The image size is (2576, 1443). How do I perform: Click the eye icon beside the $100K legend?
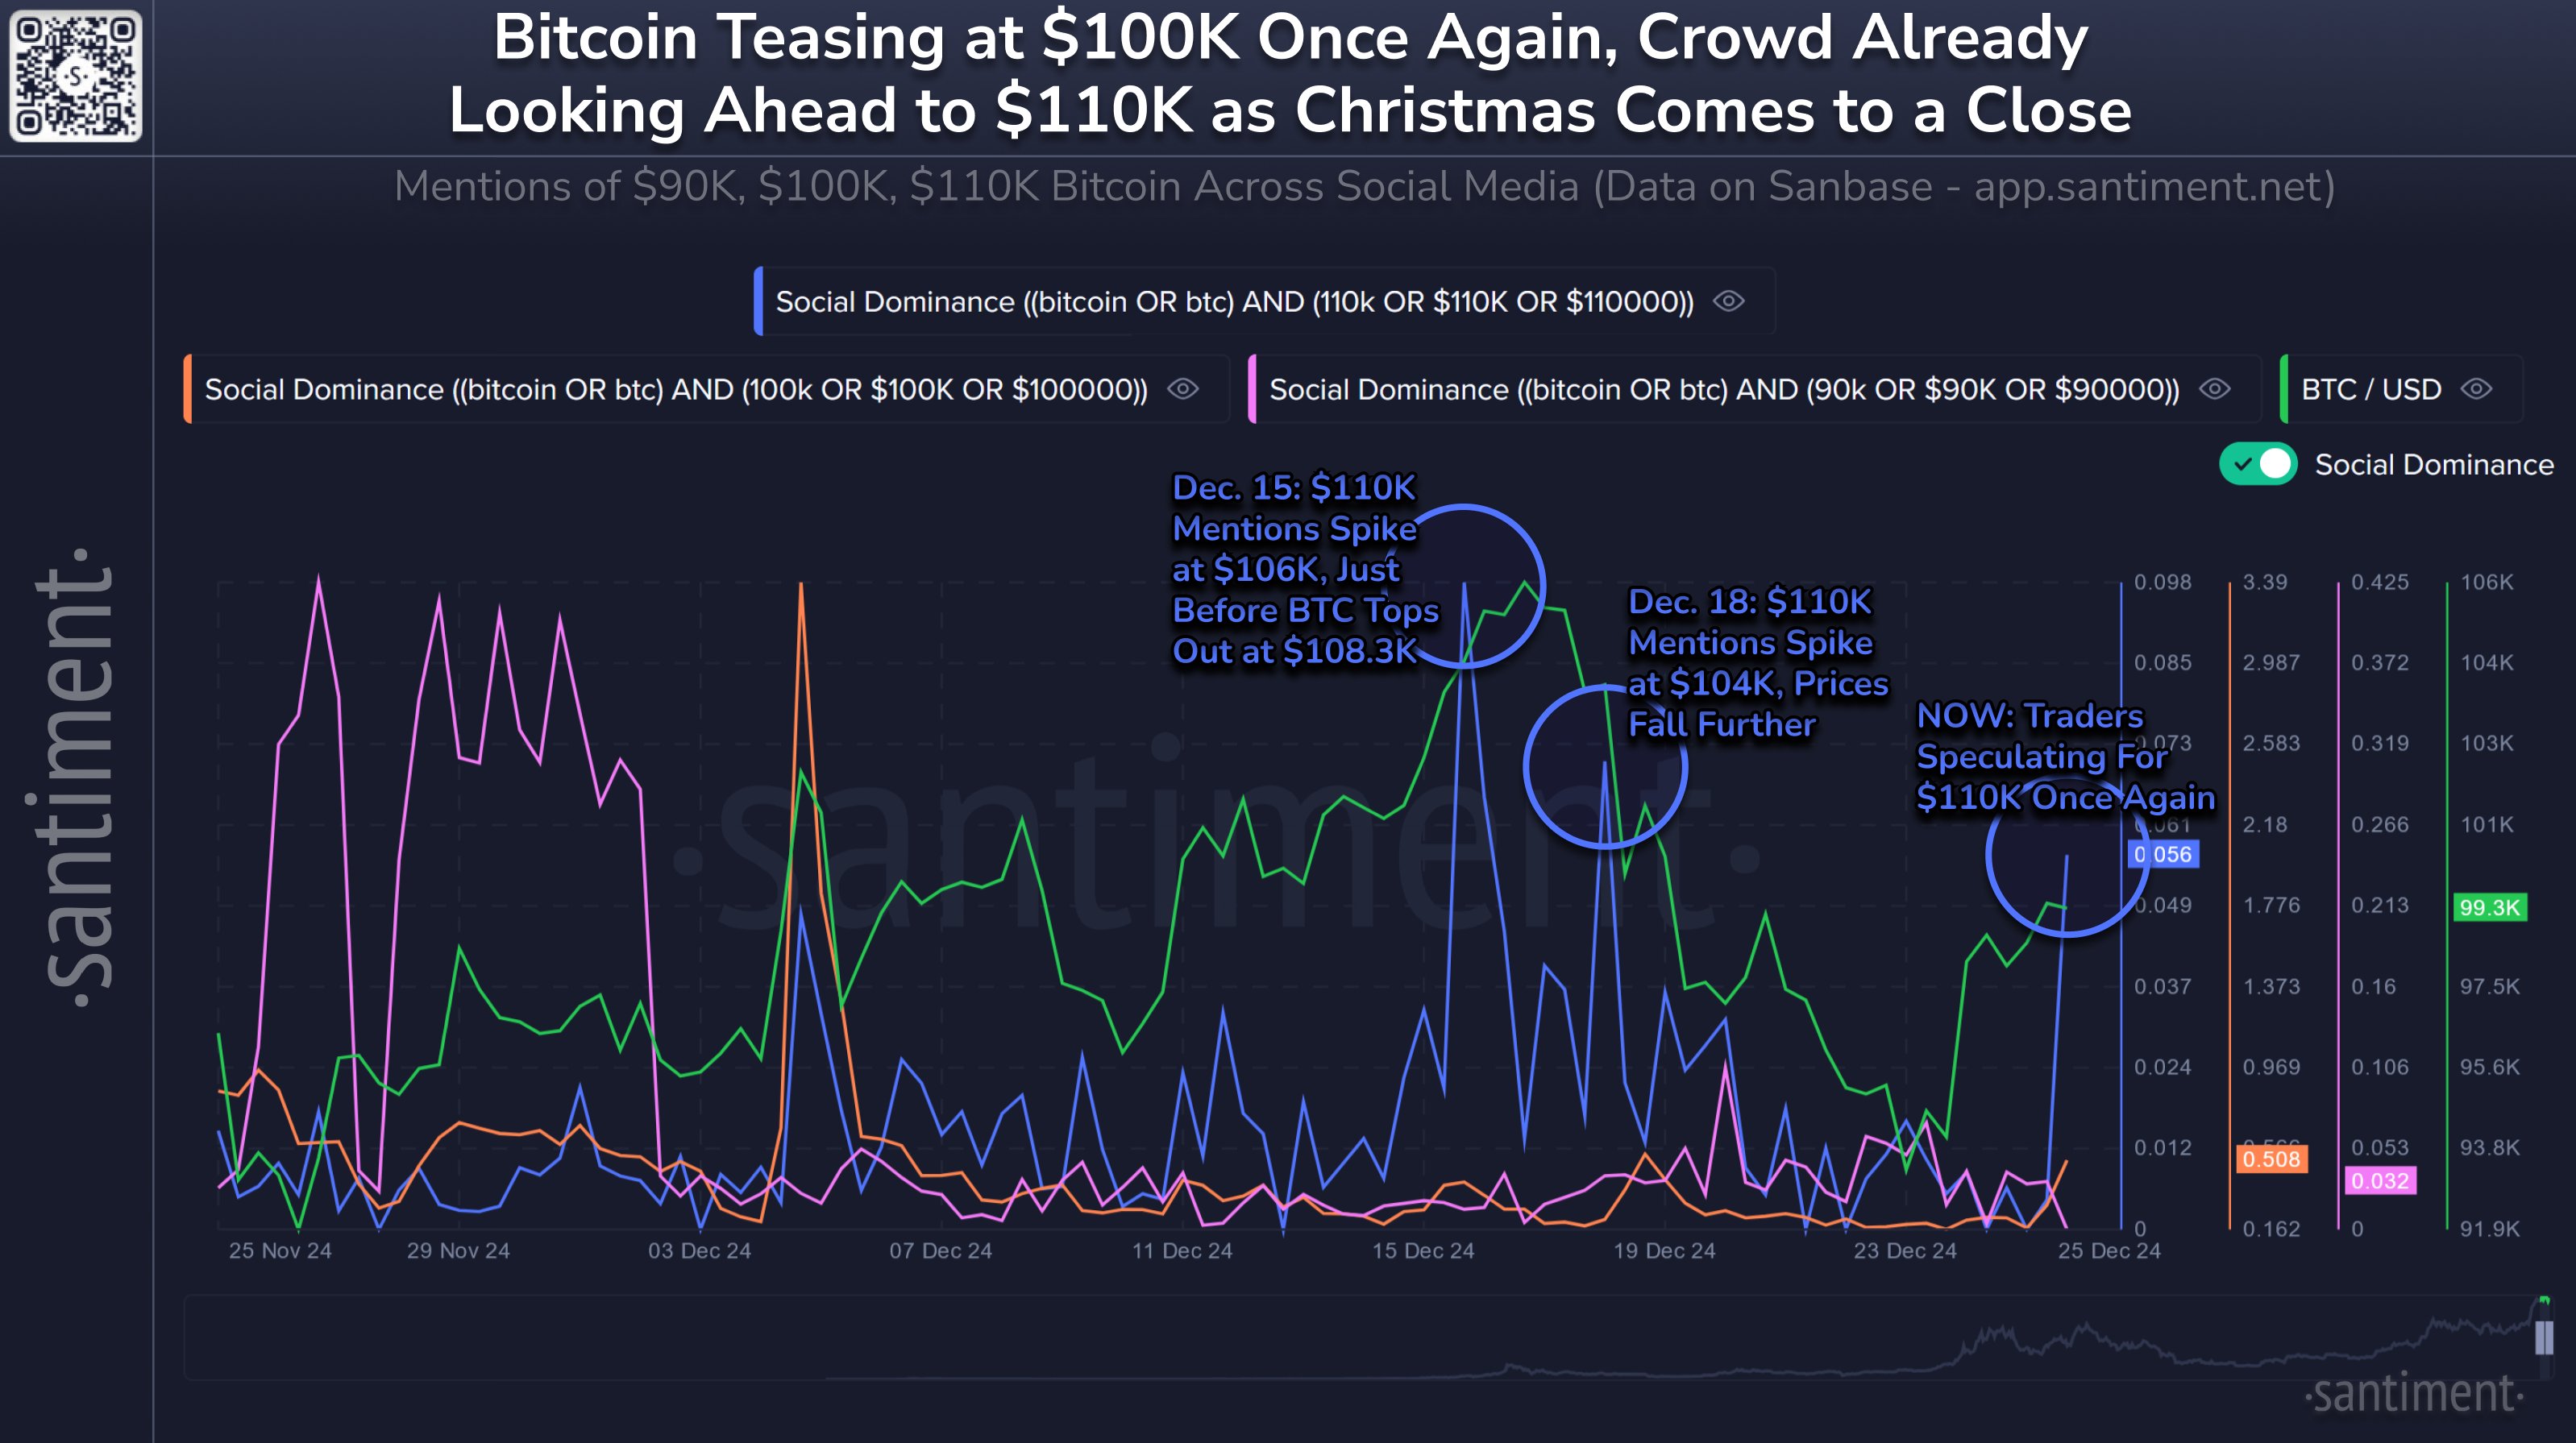click(x=1183, y=390)
